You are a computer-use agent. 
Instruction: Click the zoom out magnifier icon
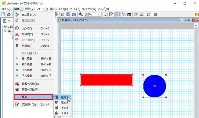104,14
